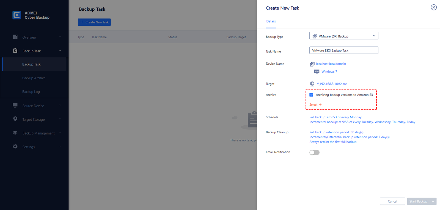Enable the Email Notification toggle
This screenshot has height=210, width=440.
314,153
